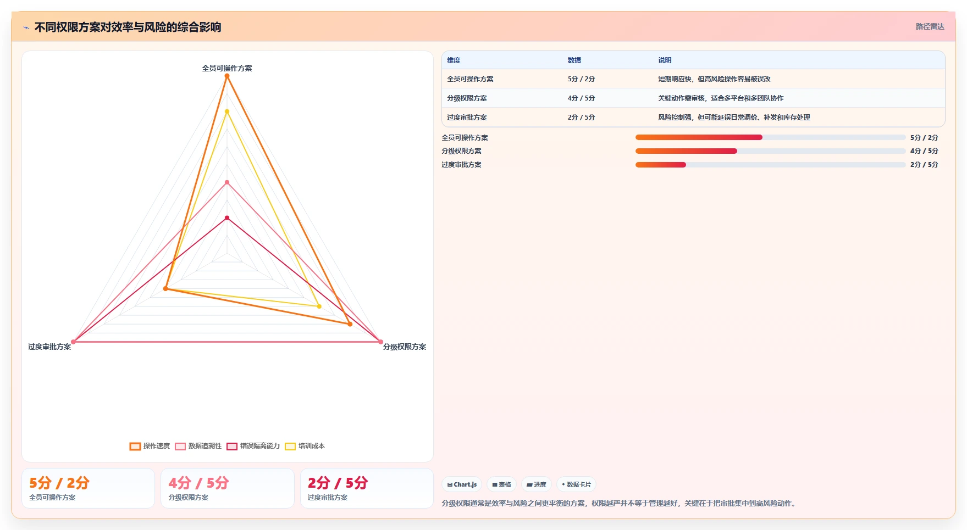967x530 pixels.
Task: Click the 维度 table column header
Action: [x=454, y=60]
